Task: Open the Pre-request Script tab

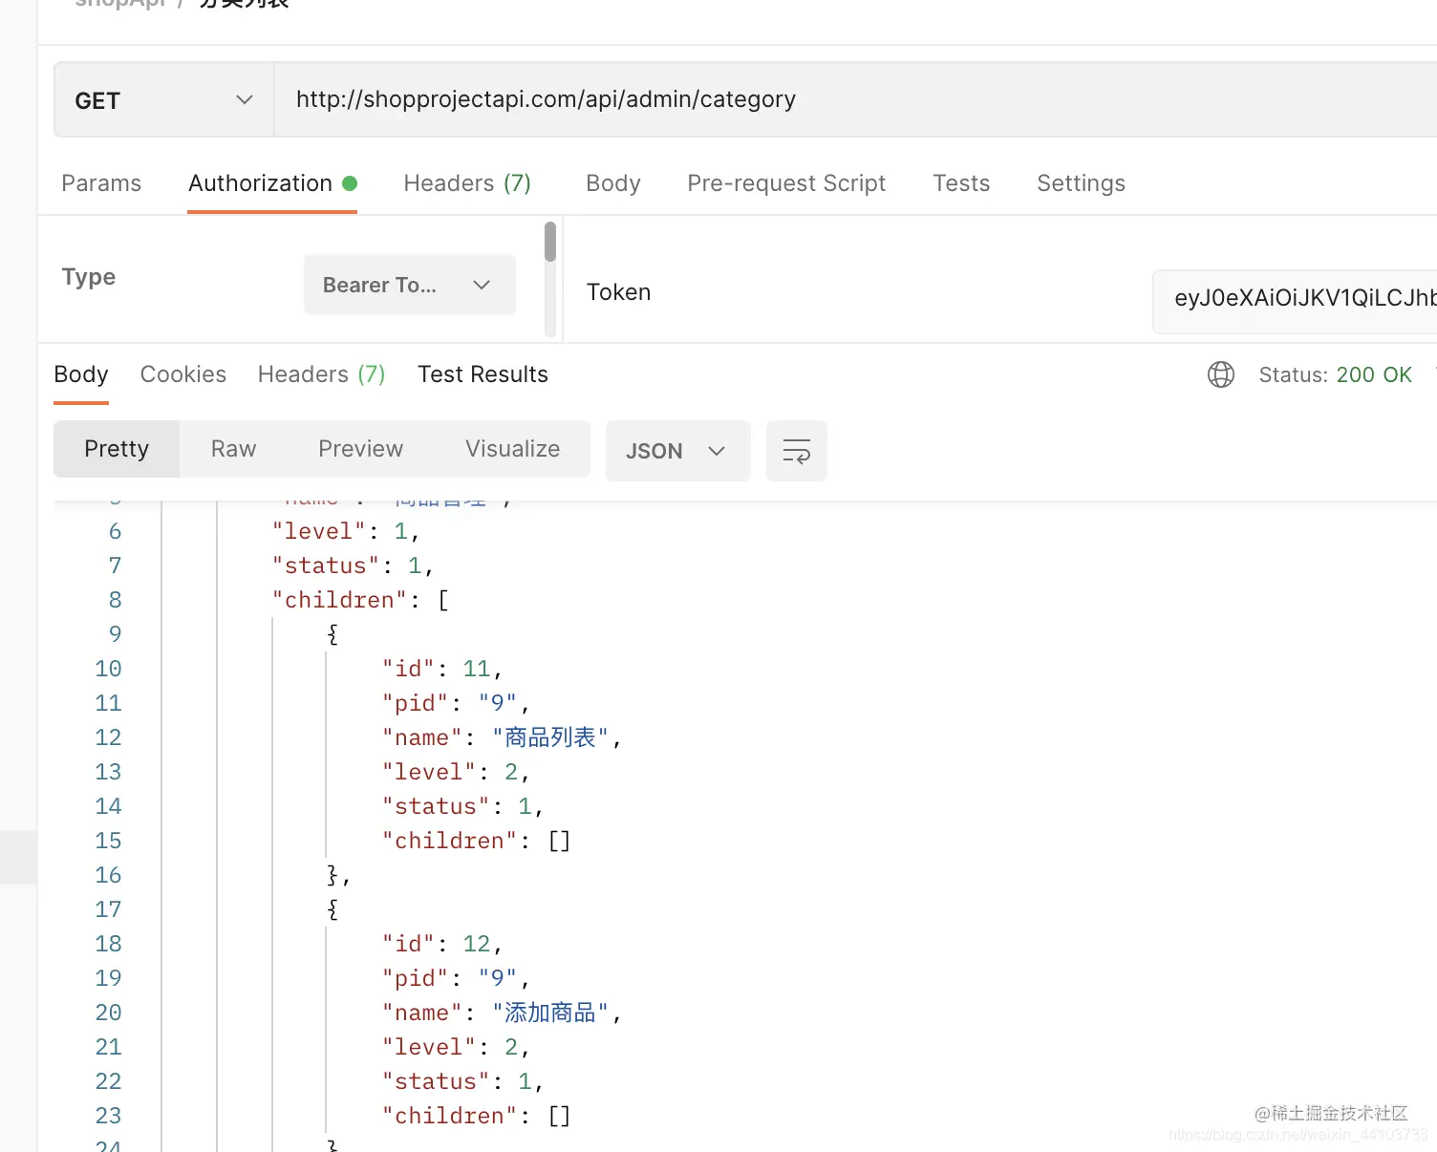Action: (786, 183)
